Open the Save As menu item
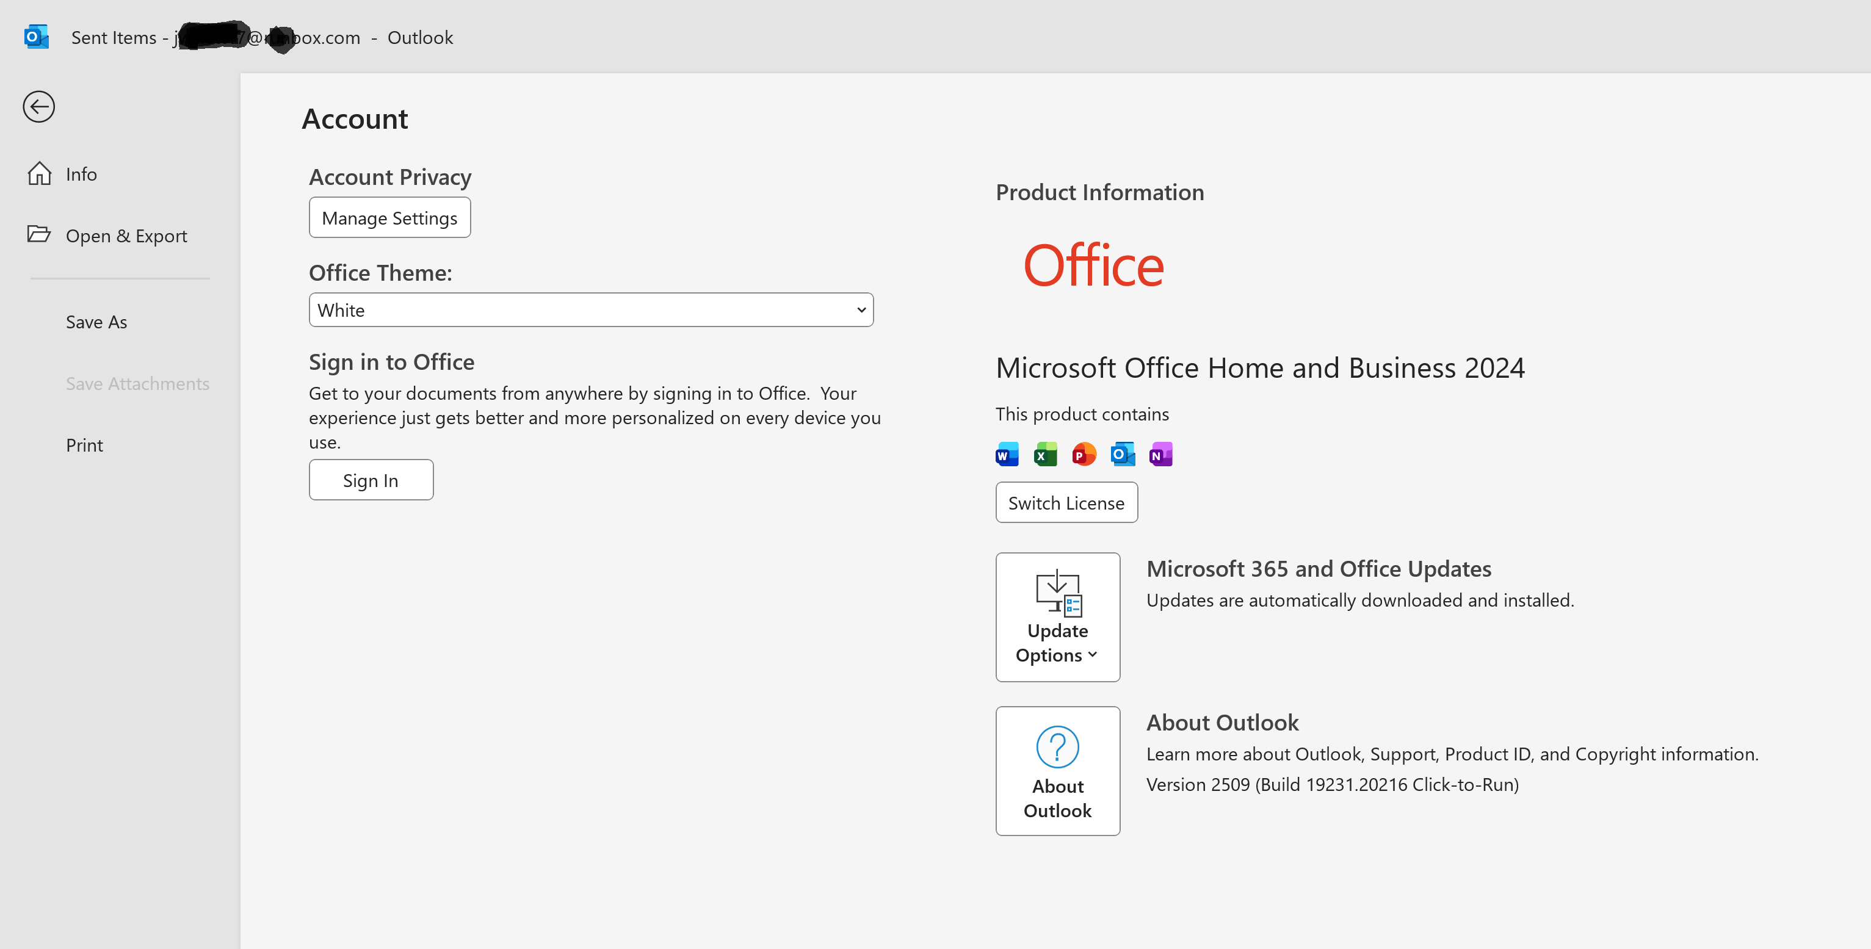This screenshot has width=1871, height=949. point(96,322)
